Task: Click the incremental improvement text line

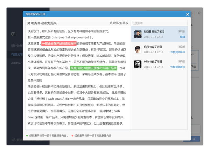Action: tap(61, 37)
